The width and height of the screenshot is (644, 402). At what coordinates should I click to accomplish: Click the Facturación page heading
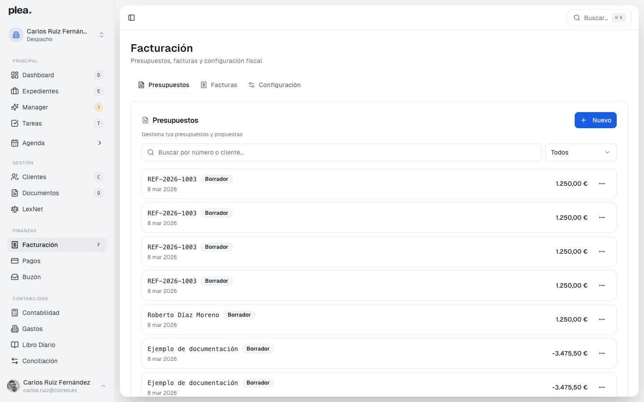click(162, 48)
